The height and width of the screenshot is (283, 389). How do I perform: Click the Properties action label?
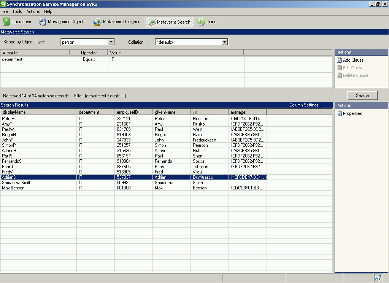[352, 113]
